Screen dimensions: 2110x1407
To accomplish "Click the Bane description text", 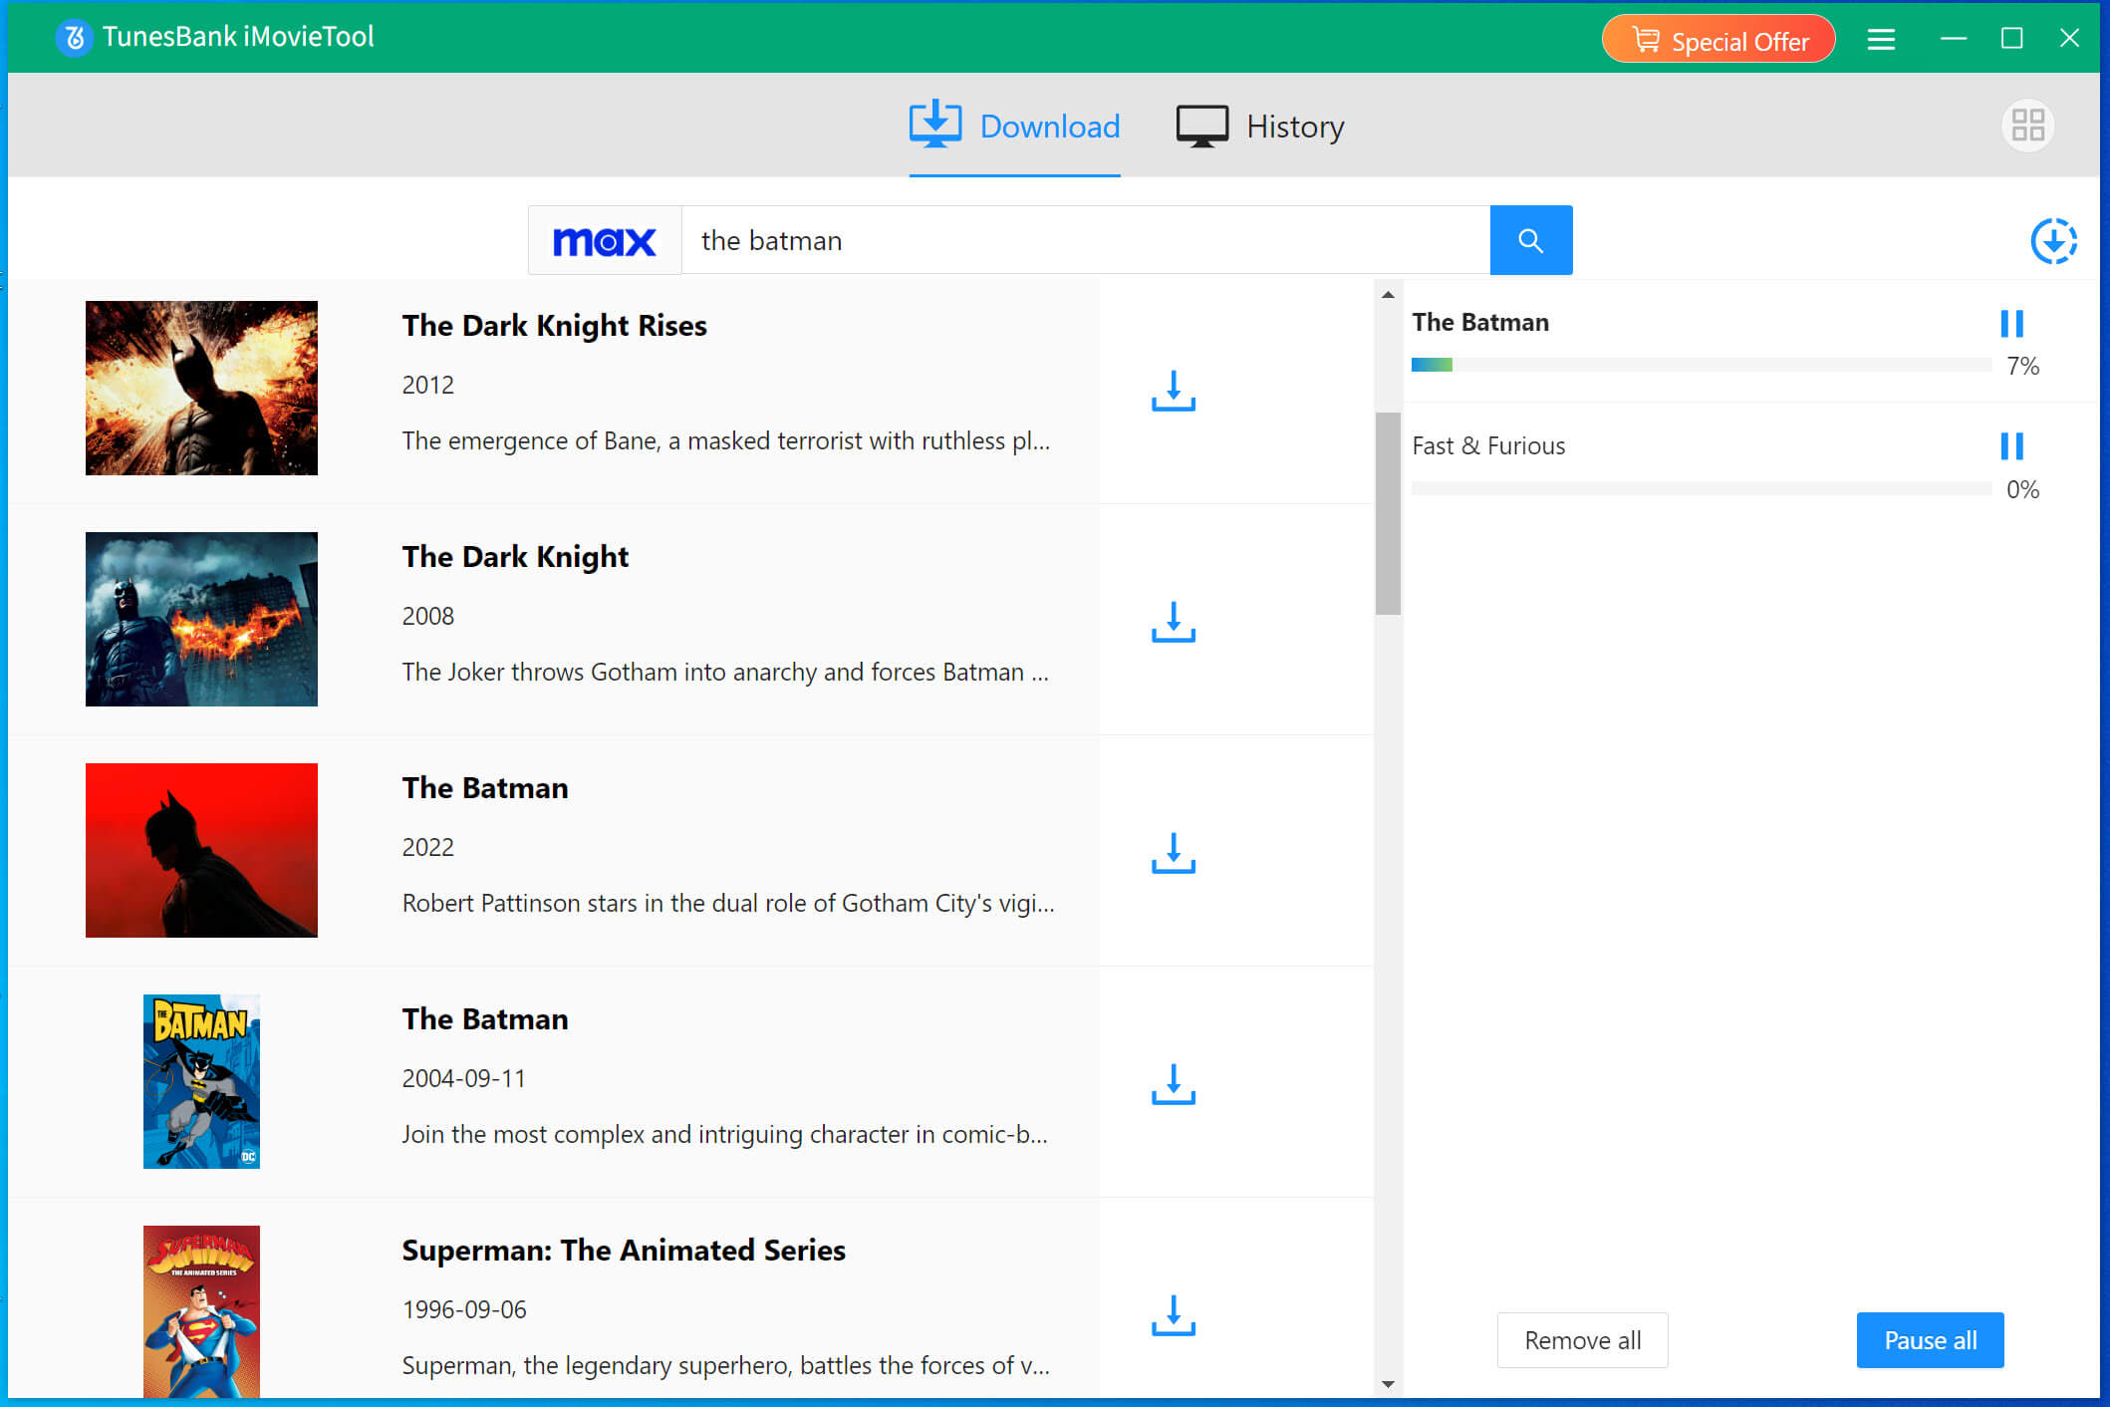I will tap(725, 440).
